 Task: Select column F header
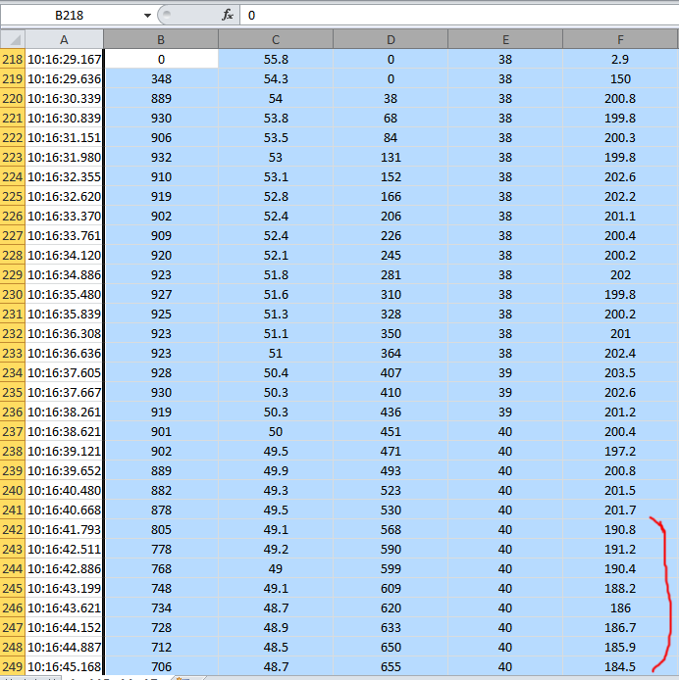(620, 39)
